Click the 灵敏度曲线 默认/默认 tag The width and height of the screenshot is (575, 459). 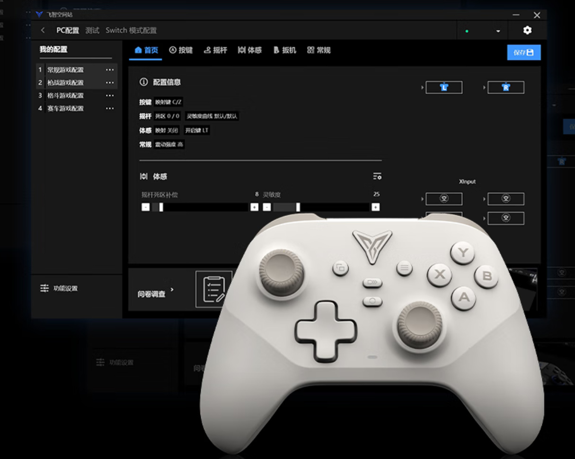(x=212, y=116)
